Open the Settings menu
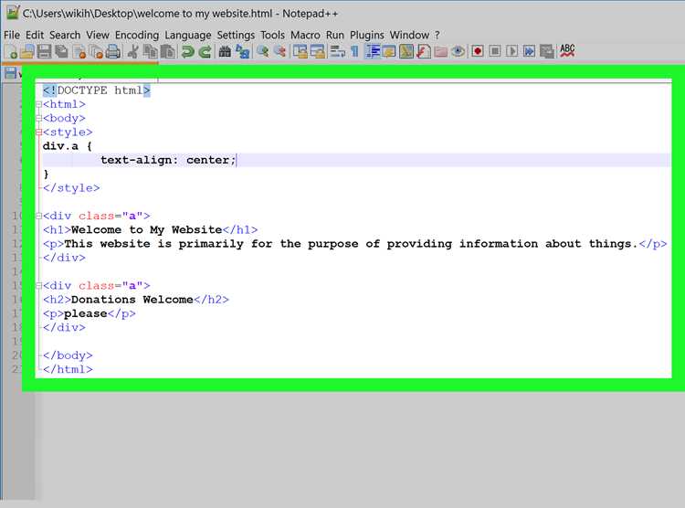This screenshot has height=508, width=685. tap(236, 35)
